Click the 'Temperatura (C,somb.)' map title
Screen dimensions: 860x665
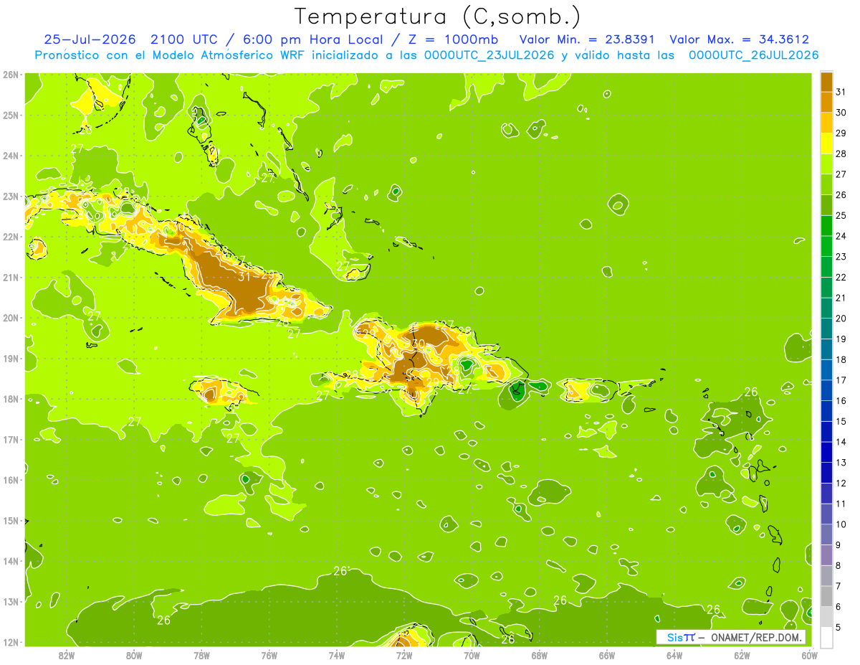pyautogui.click(x=438, y=16)
